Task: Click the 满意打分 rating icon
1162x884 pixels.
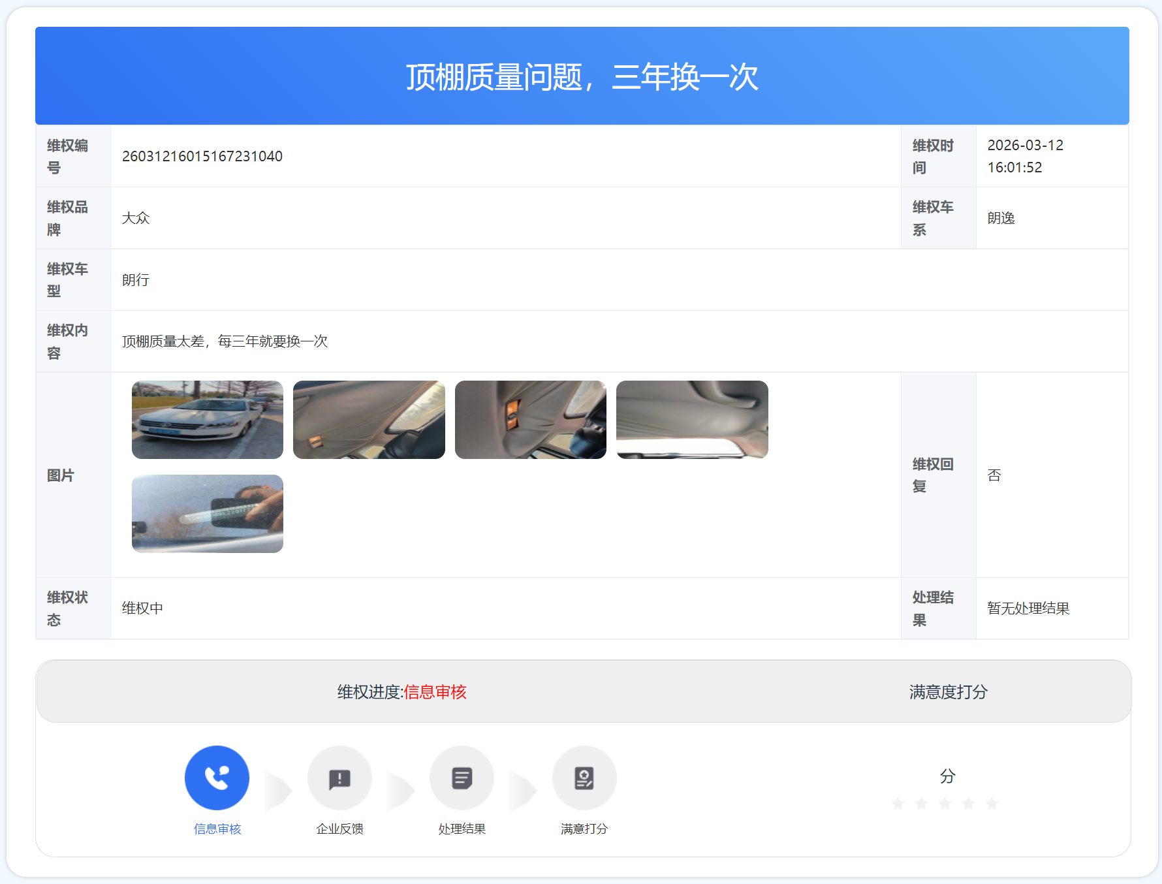Action: pyautogui.click(x=584, y=778)
